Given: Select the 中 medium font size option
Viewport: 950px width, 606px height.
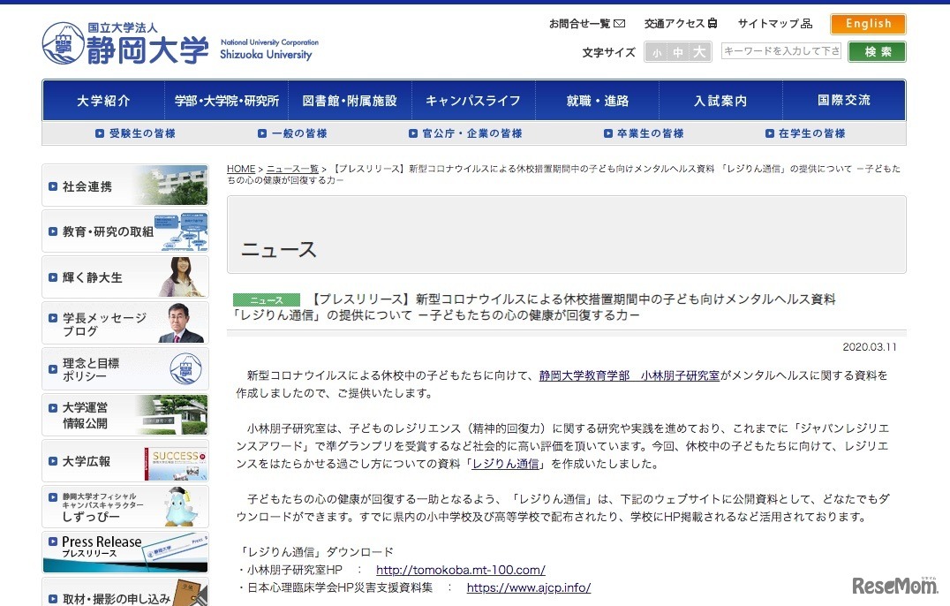Looking at the screenshot, I should point(677,52).
